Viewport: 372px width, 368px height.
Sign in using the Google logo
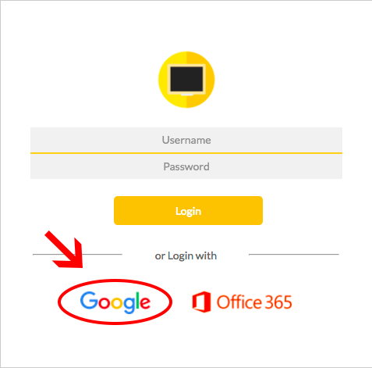pos(115,302)
